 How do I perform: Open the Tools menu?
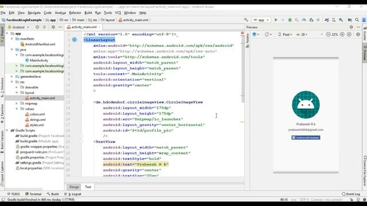pos(108,13)
